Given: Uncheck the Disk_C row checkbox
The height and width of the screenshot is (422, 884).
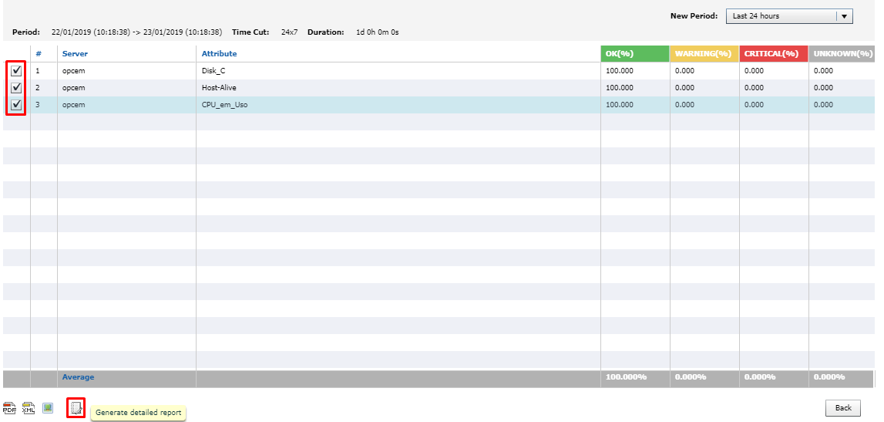Looking at the screenshot, I should pyautogui.click(x=16, y=70).
